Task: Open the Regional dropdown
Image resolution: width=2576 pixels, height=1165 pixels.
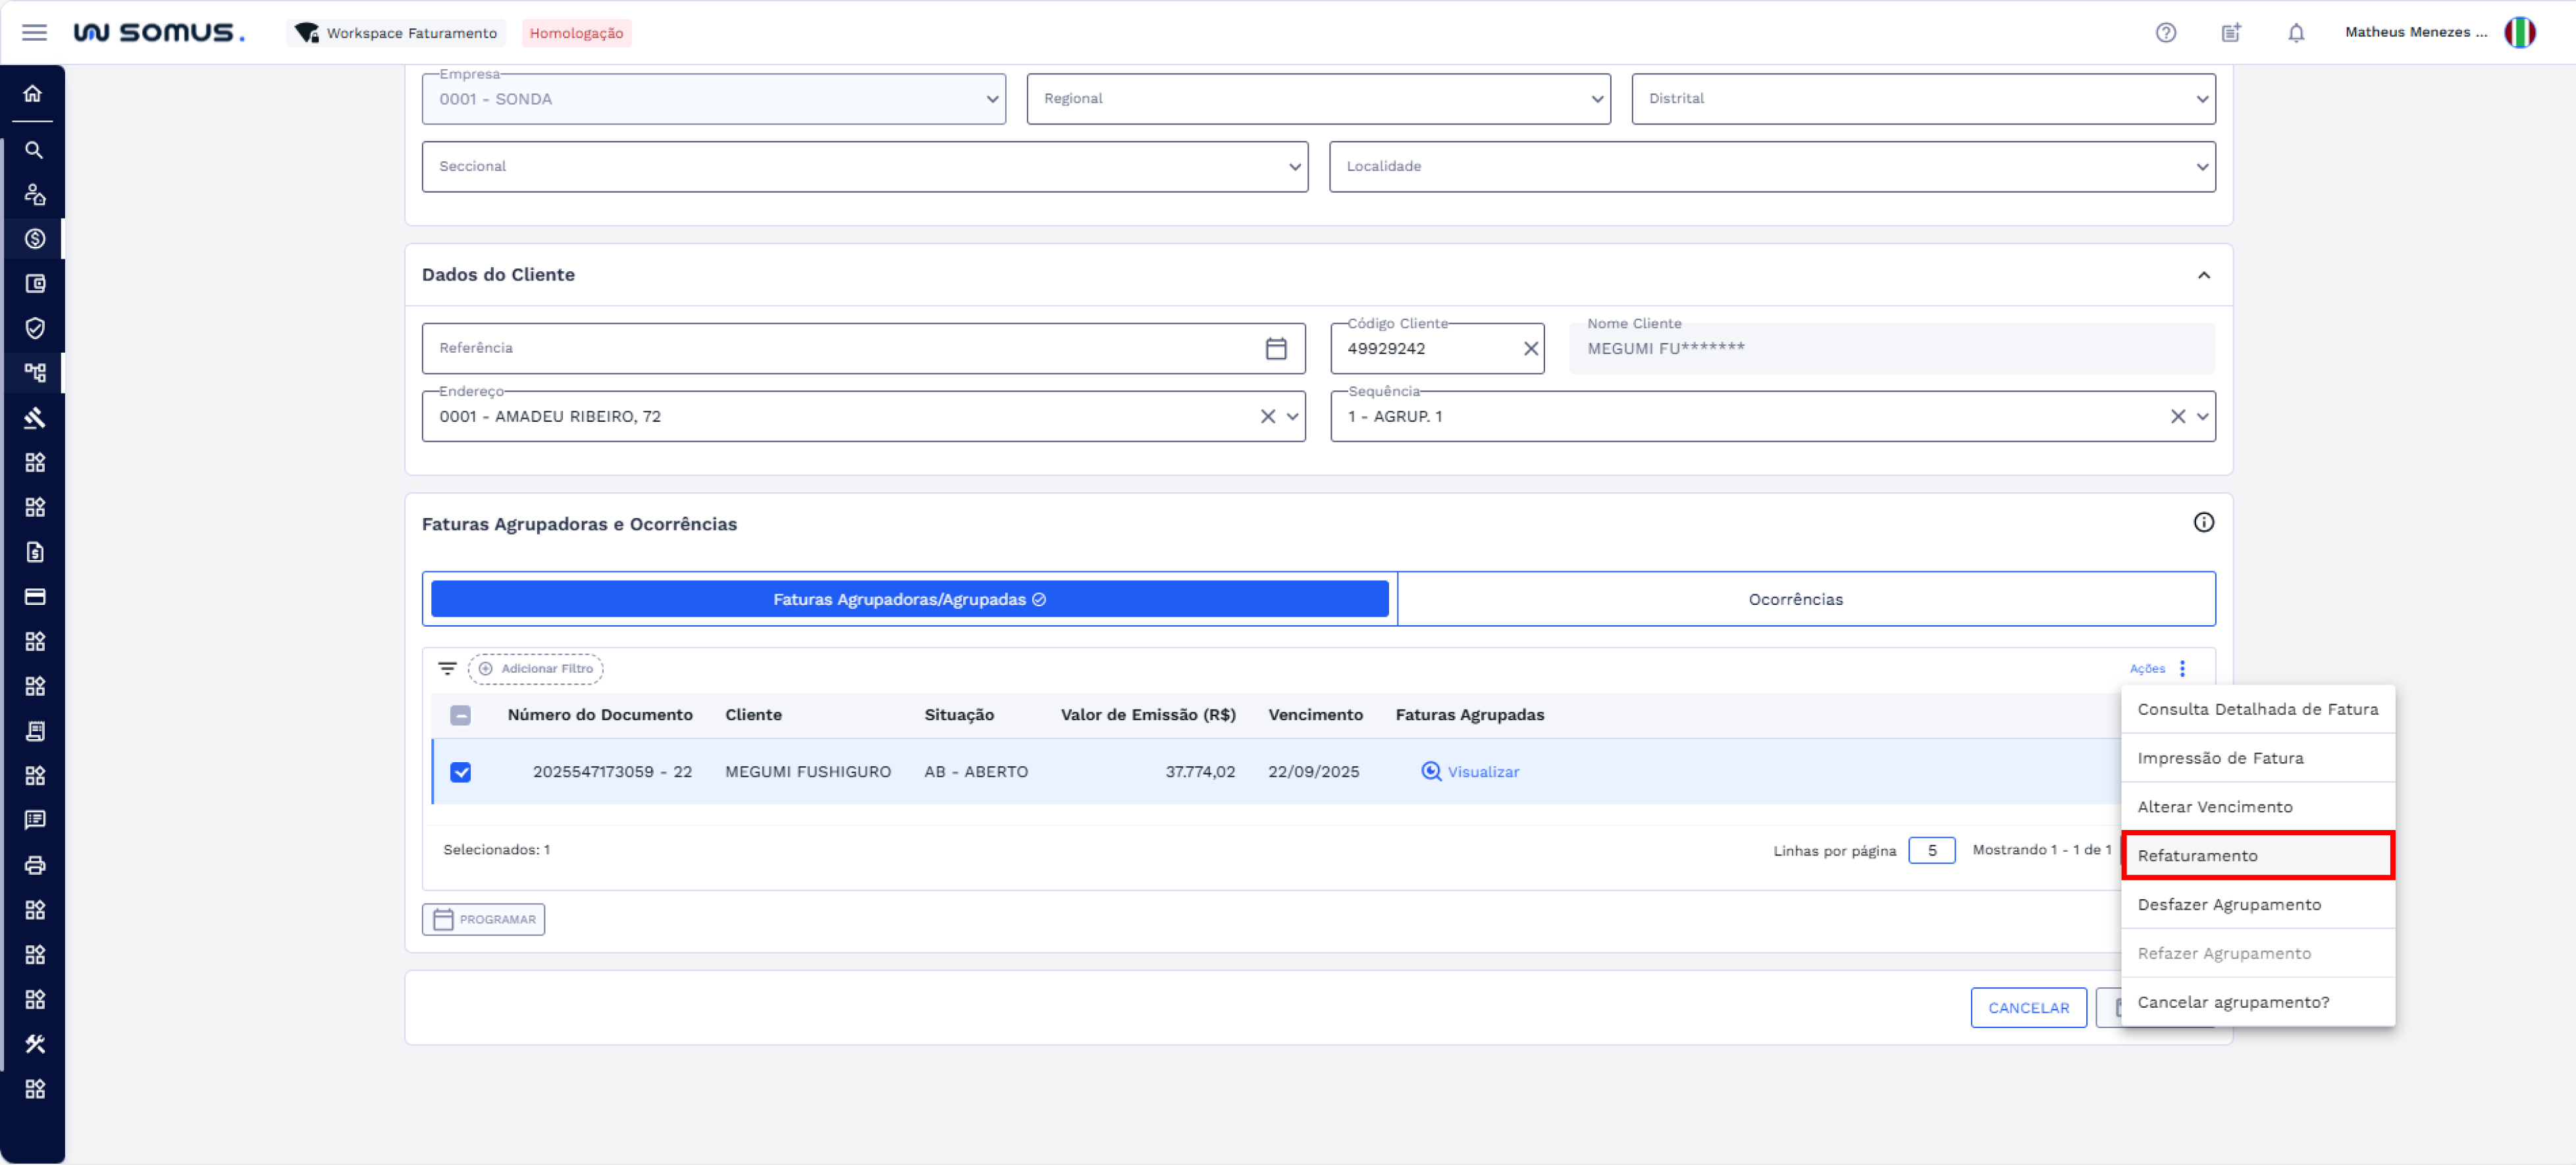Action: point(1317,99)
